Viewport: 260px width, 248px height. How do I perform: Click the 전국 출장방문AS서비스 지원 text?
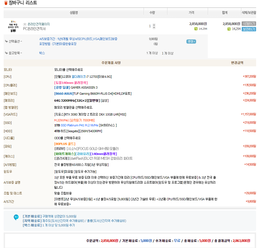[81, 165]
